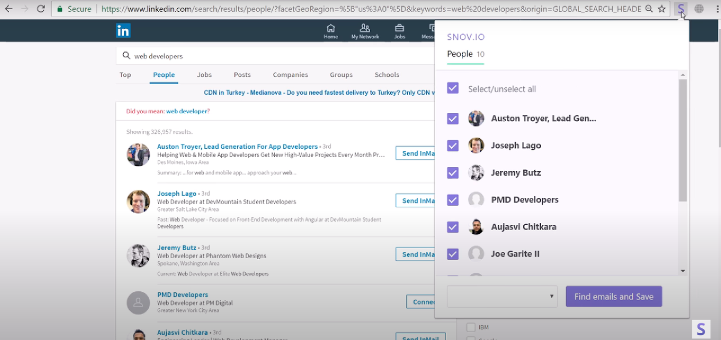Open LinkedIn Home via the house icon
Image resolution: width=721 pixels, height=340 pixels.
pyautogui.click(x=331, y=30)
